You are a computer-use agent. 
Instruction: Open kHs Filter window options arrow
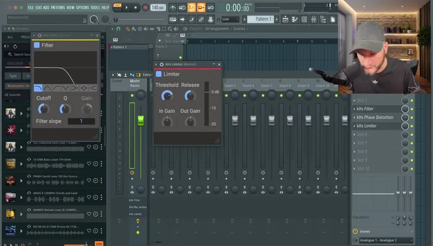pyautogui.click(x=34, y=35)
